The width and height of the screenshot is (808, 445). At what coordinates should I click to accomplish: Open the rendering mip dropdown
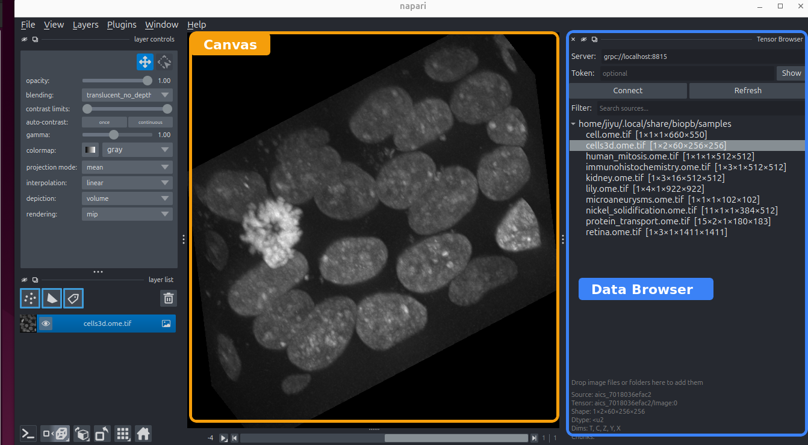(127, 214)
